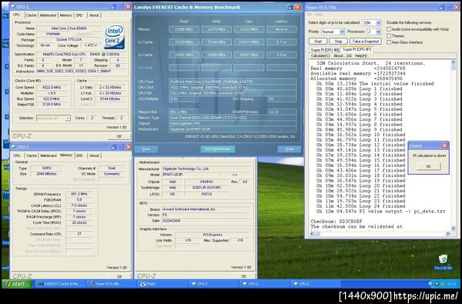462x304 pixels.
Task: Select the Super PI [CPU #1] tab
Action: 357,49
